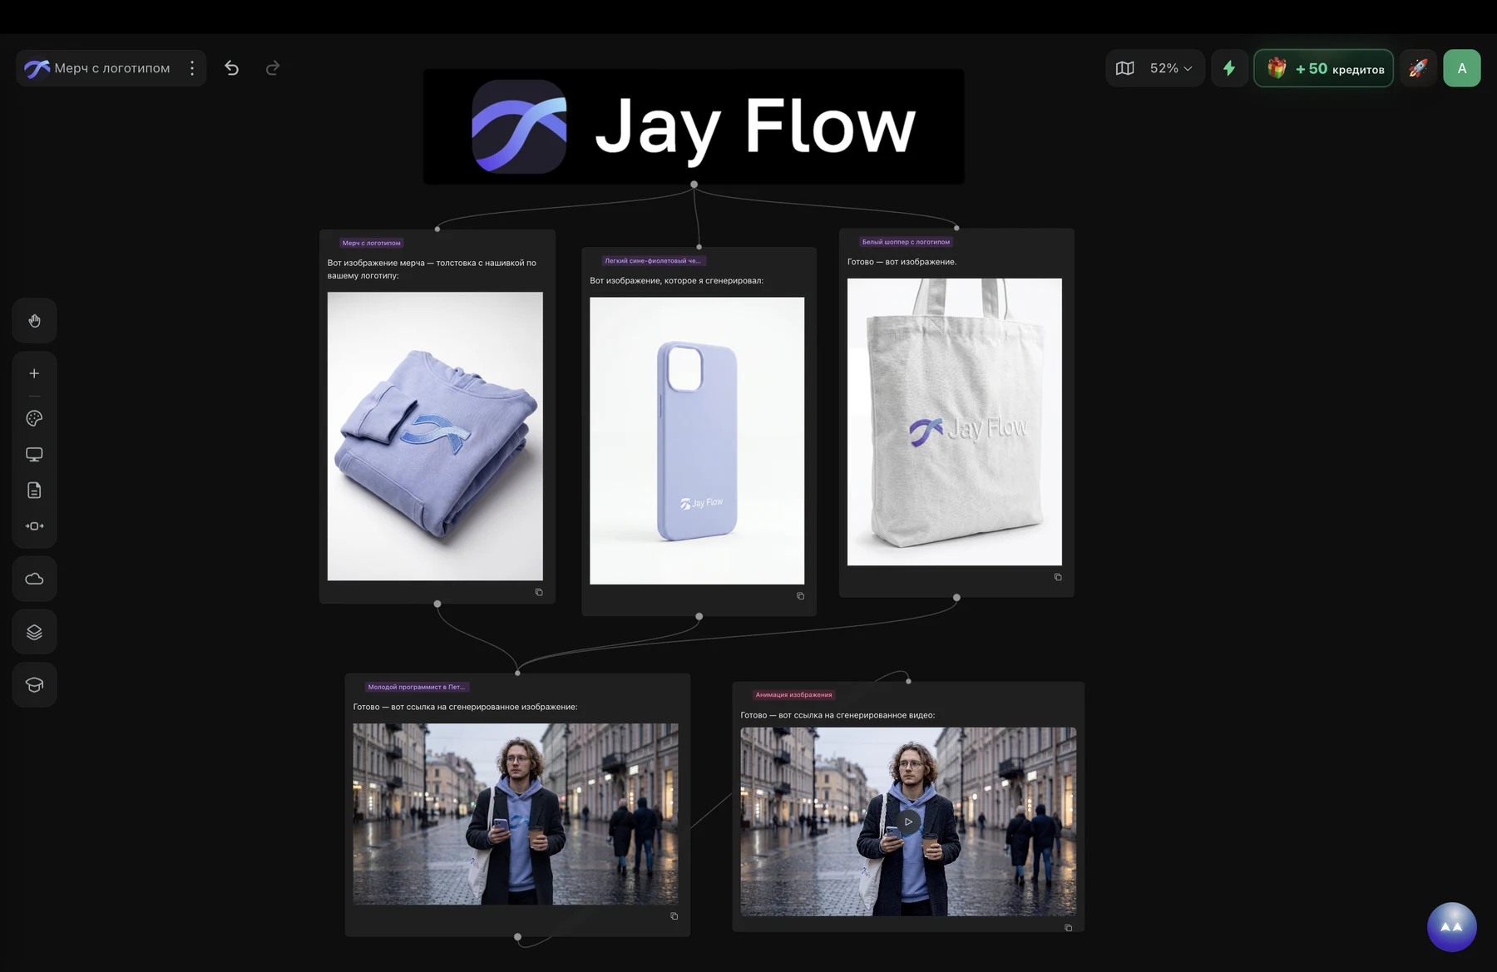Click text Готово — вот ссылка на сгенерированное видео
Image resolution: width=1497 pixels, height=972 pixels.
[x=837, y=715]
